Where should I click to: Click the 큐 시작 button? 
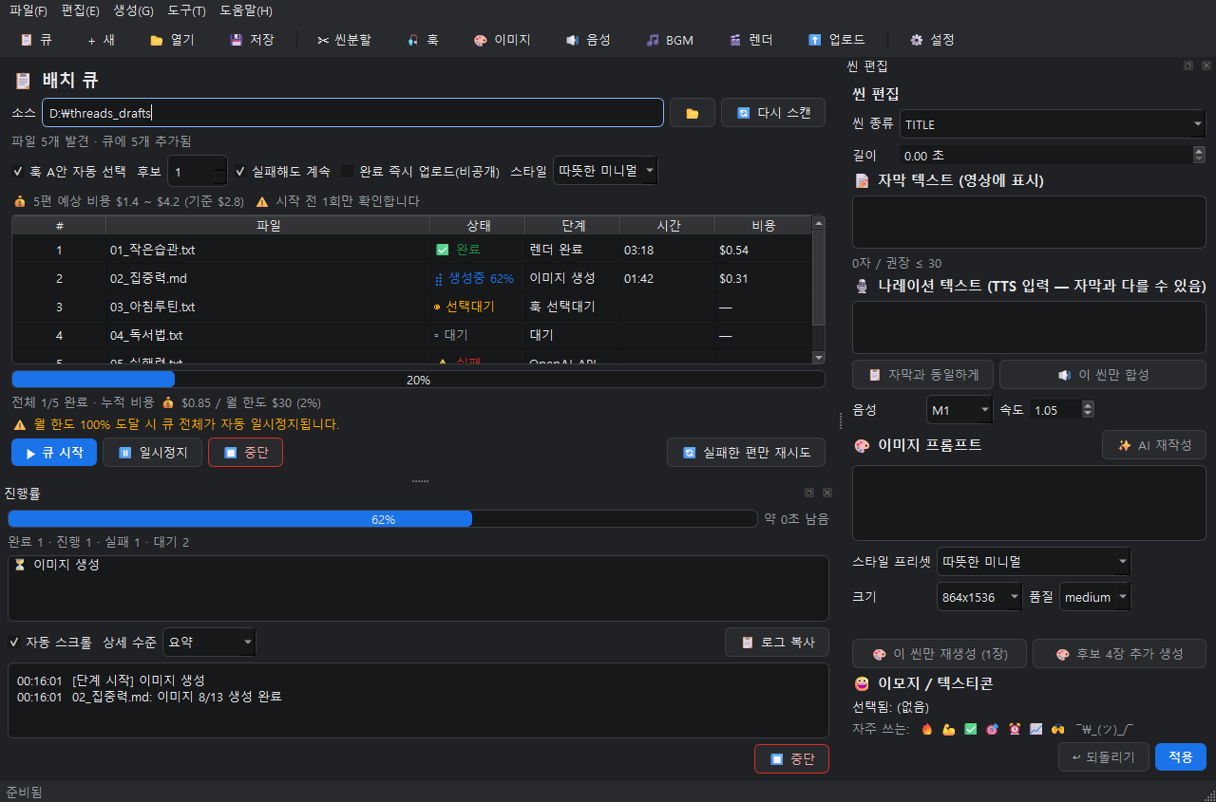(x=54, y=453)
